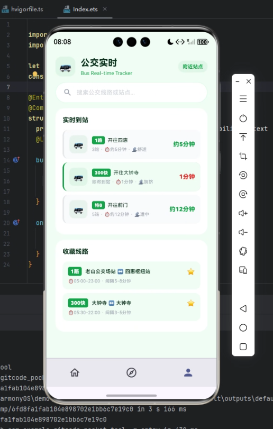
Task: Click the bus search input field
Action: 131,93
